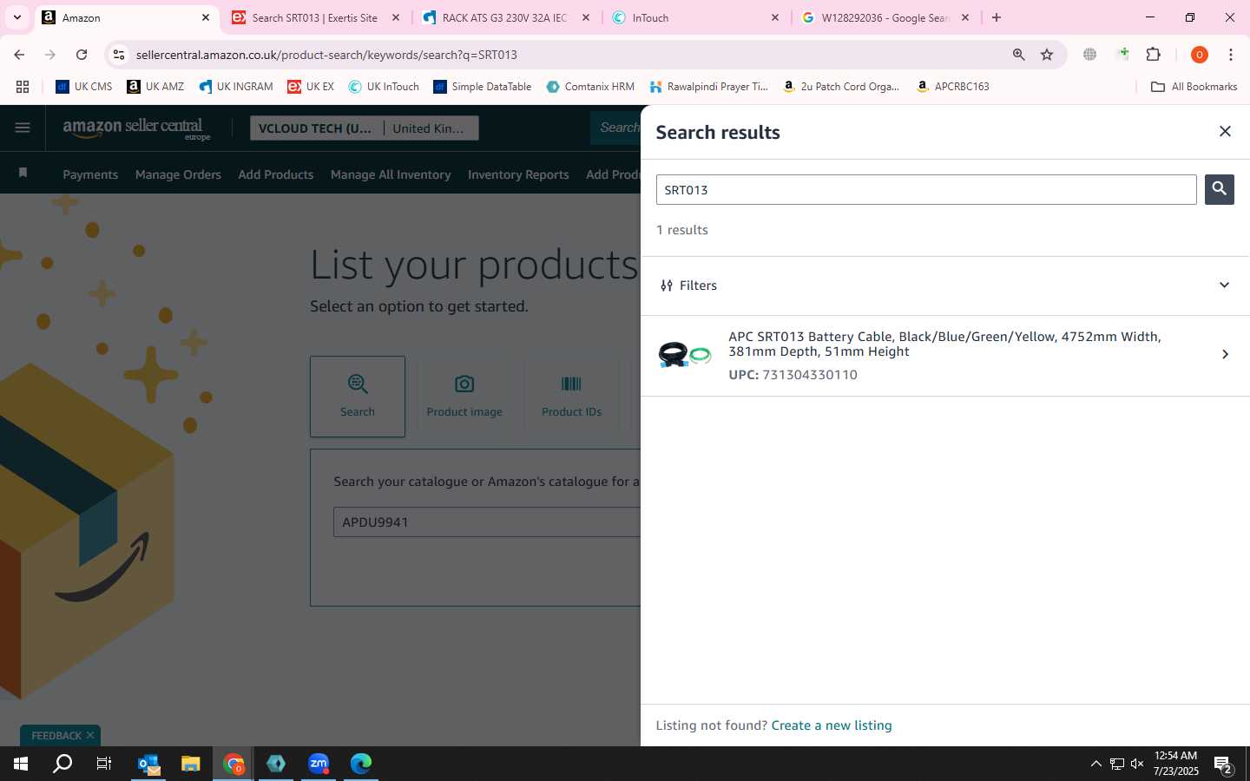1250x781 pixels.
Task: Switch to RACK ATS G3 230V tab
Action: coord(503,17)
